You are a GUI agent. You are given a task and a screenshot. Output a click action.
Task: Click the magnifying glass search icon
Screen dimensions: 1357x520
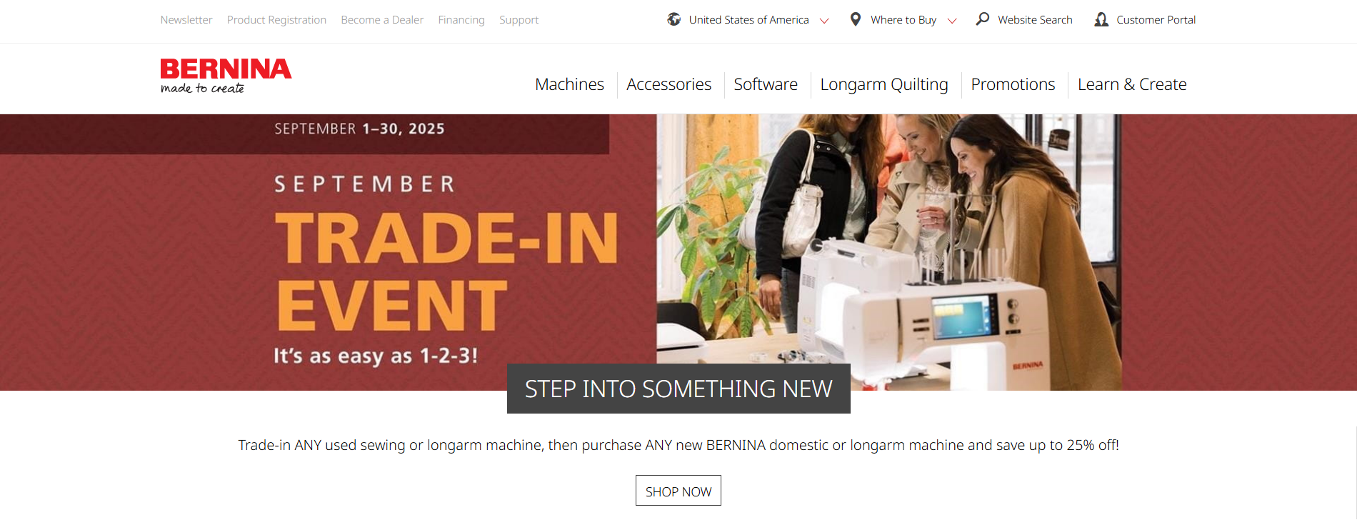point(983,19)
